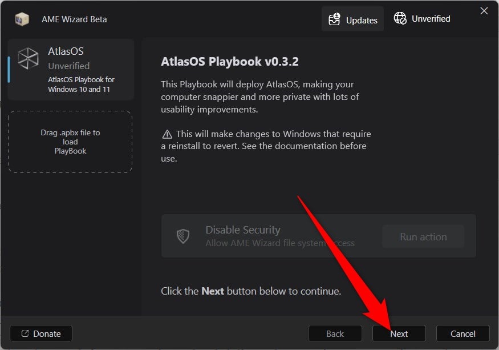
Task: Select the AtlasOS Unverified label
Action: coord(68,66)
